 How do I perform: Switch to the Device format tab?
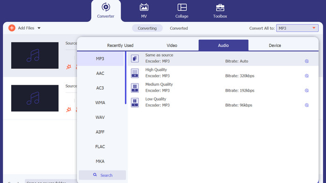tap(275, 45)
